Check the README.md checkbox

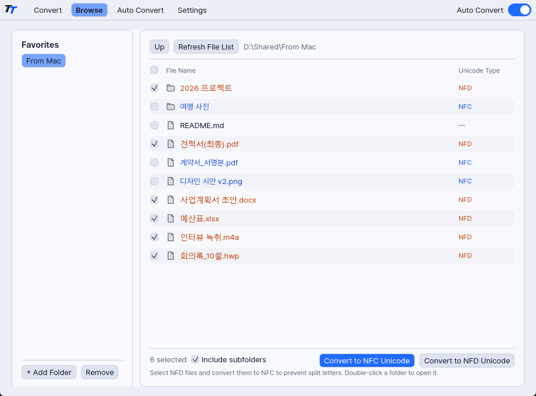click(154, 125)
